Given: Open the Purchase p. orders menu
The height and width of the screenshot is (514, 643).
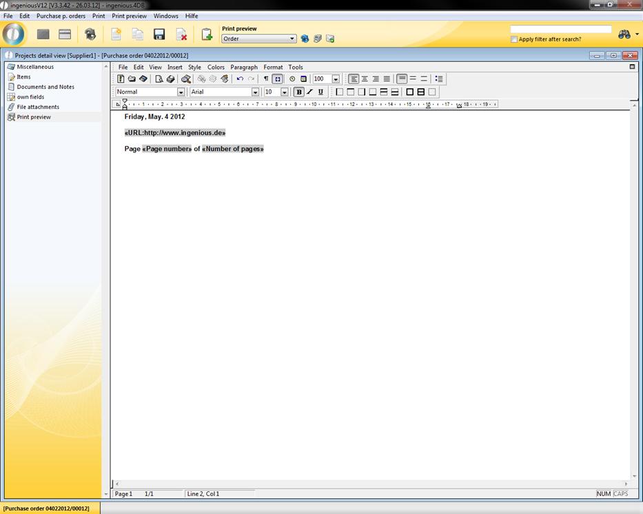Looking at the screenshot, I should click(61, 16).
